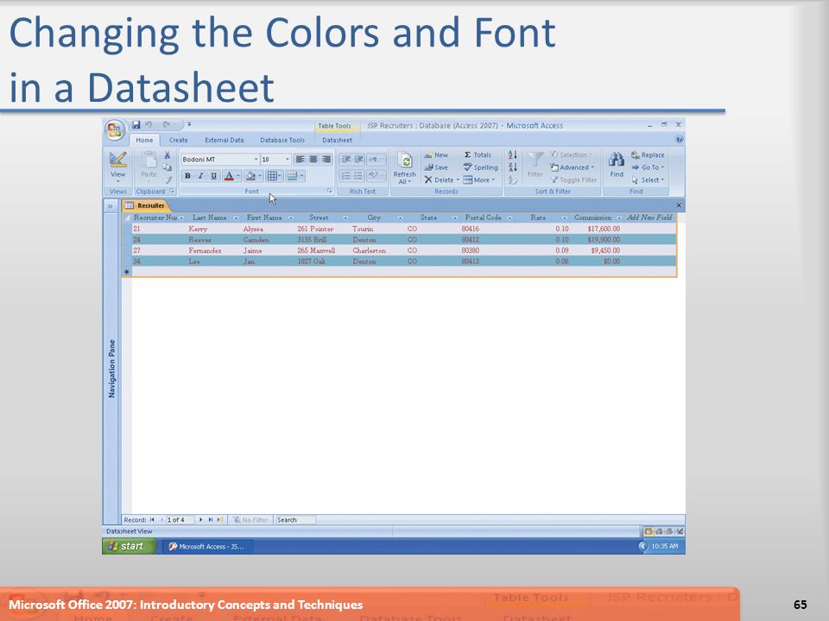Open Last Name column filter arrow
The width and height of the screenshot is (829, 621).
click(x=236, y=217)
